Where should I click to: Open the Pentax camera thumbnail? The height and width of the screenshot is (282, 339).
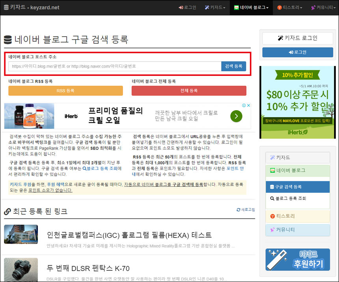(x=21, y=270)
